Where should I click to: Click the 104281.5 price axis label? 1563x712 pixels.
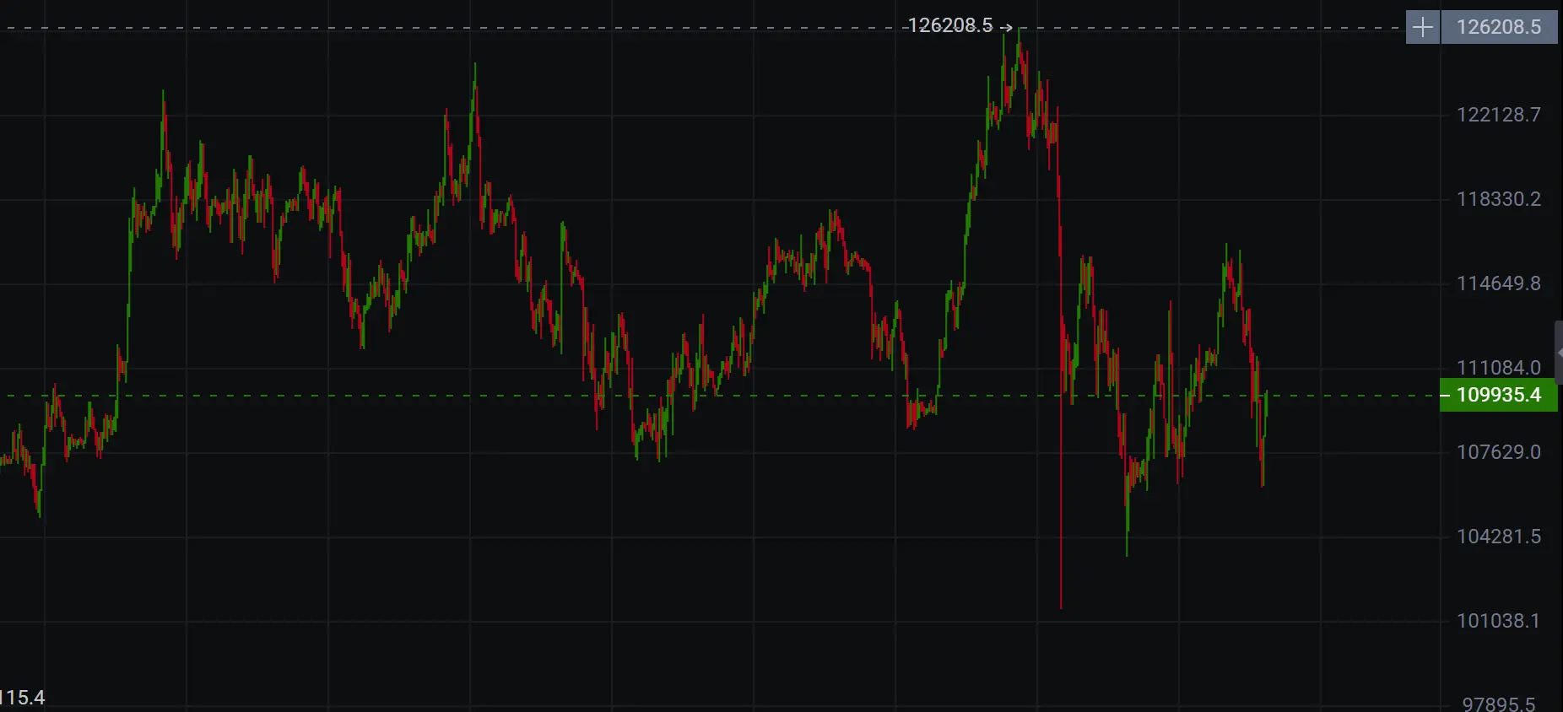click(x=1499, y=537)
